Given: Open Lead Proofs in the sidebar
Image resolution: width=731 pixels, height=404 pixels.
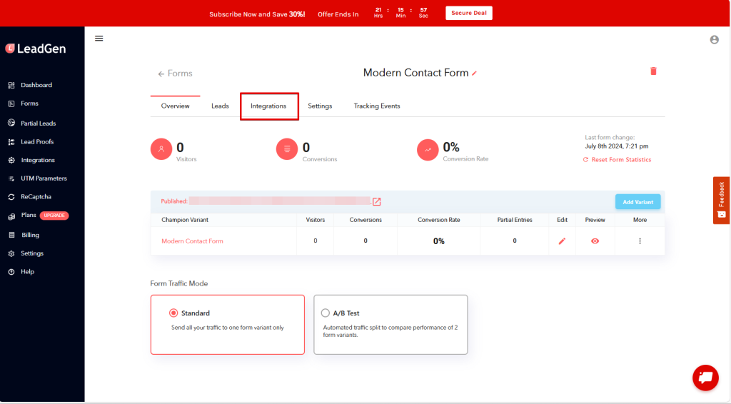Looking at the screenshot, I should 37,141.
